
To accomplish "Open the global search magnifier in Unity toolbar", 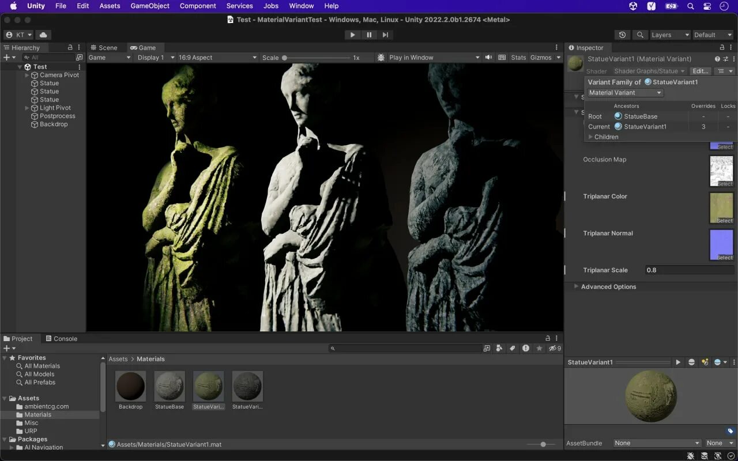I will [x=639, y=35].
